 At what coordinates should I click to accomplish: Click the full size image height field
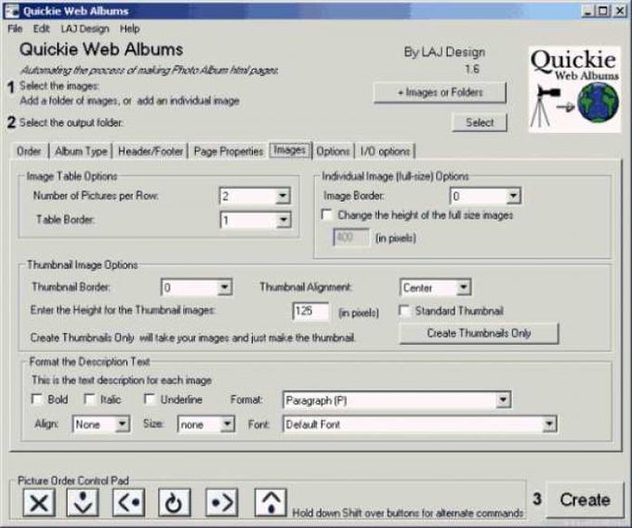point(351,237)
